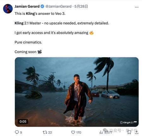The height and width of the screenshot is (136, 142).
Task: Play the flooded street video
Action: tap(77, 92)
